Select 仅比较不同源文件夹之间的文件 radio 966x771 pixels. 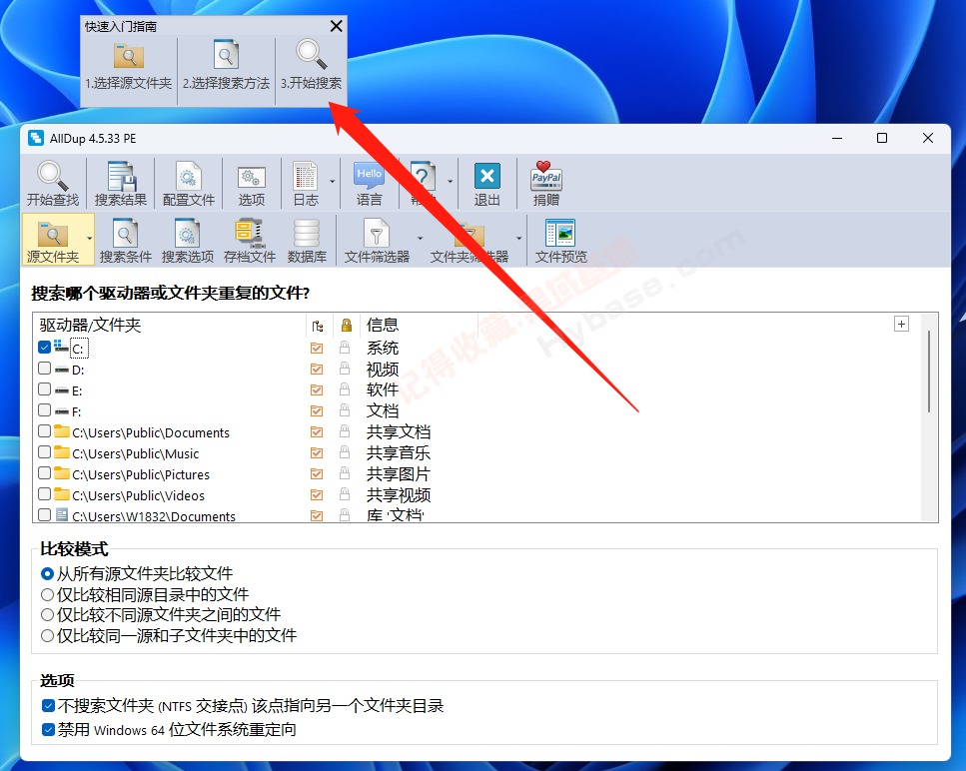click(x=47, y=614)
